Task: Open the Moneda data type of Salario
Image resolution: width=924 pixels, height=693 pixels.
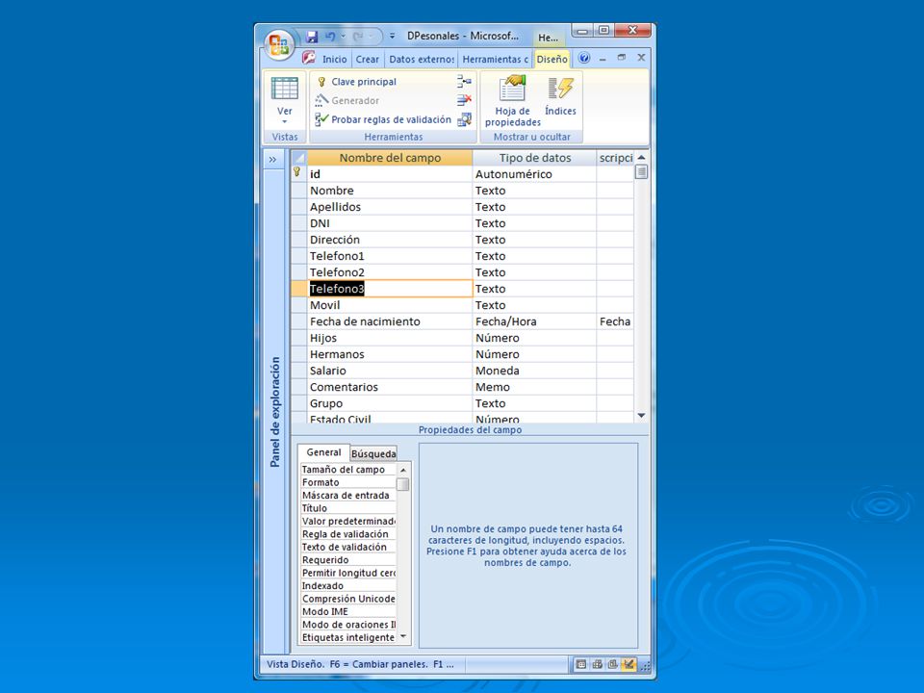Action: tap(534, 371)
